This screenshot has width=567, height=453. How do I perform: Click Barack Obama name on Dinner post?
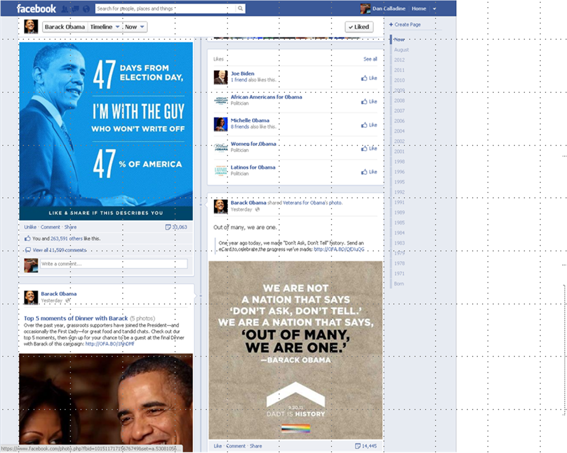pos(59,293)
